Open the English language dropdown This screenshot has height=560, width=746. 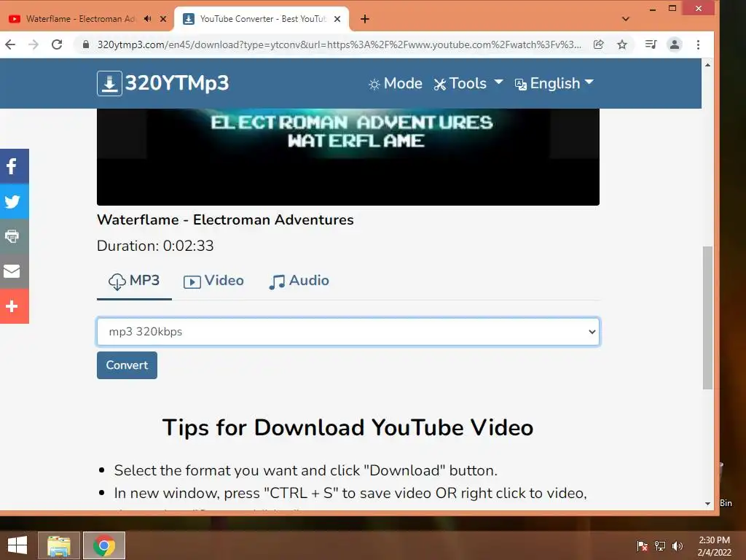554,83
